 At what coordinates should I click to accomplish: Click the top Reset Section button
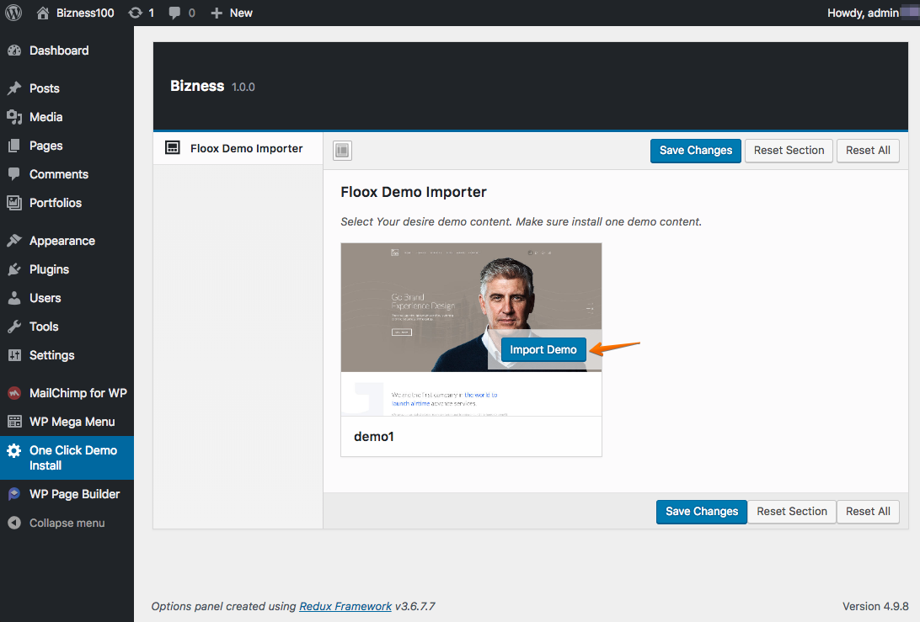point(789,151)
